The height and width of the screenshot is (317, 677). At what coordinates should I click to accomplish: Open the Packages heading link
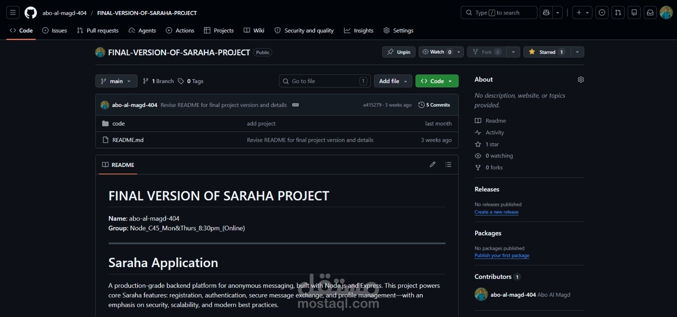488,233
